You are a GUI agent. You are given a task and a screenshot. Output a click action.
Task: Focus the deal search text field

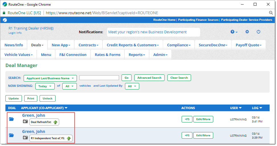pos(99,78)
